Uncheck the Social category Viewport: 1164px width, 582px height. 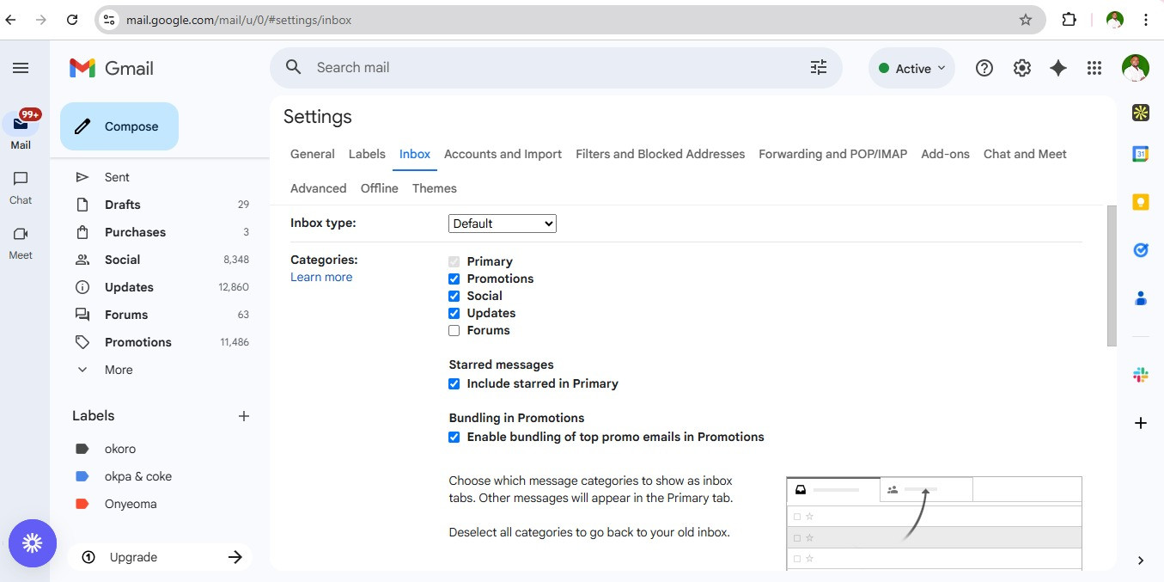[454, 296]
